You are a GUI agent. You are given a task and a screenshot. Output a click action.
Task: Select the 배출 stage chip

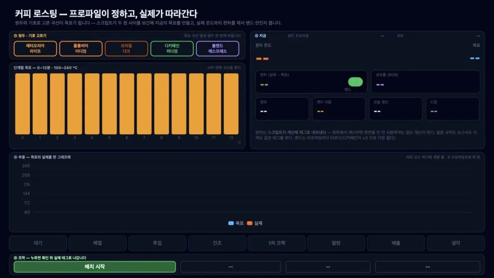tap(396, 243)
